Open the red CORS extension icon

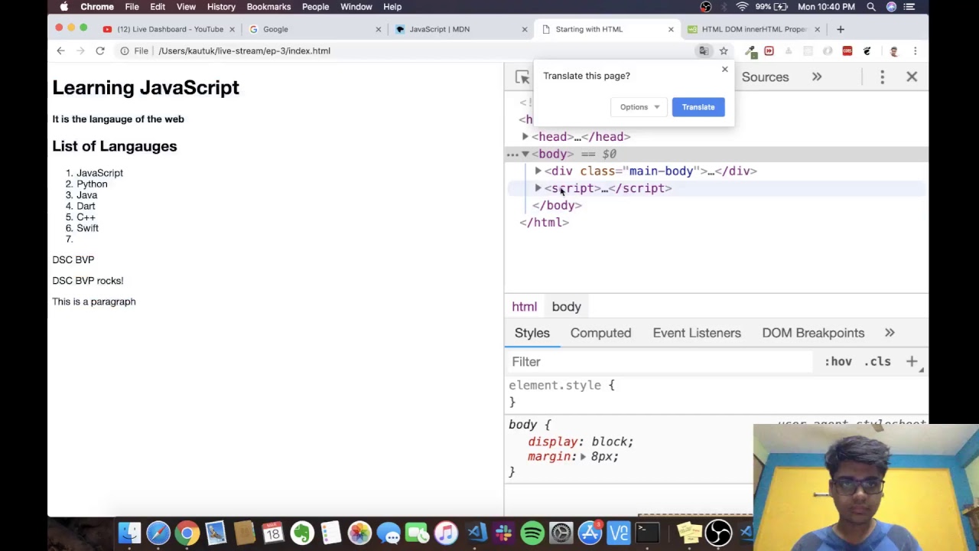pos(847,51)
